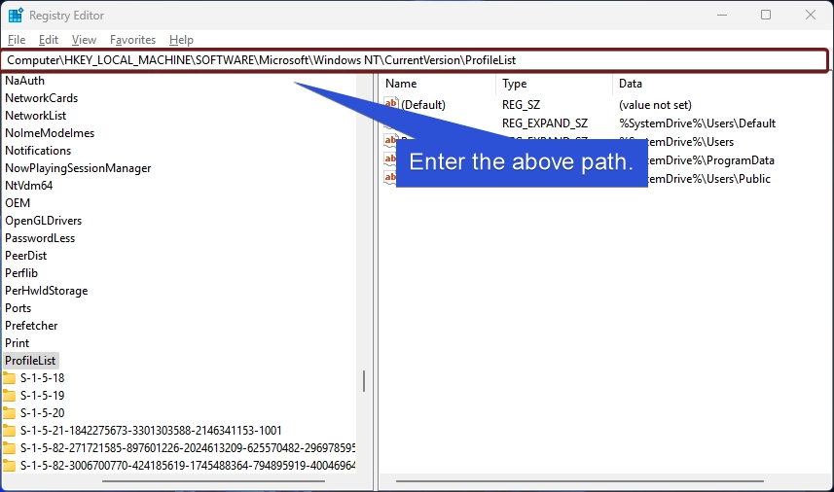This screenshot has width=834, height=492.
Task: Click the Name column header
Action: tap(401, 84)
